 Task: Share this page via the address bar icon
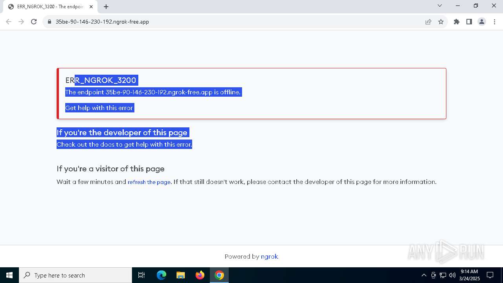pos(428,22)
